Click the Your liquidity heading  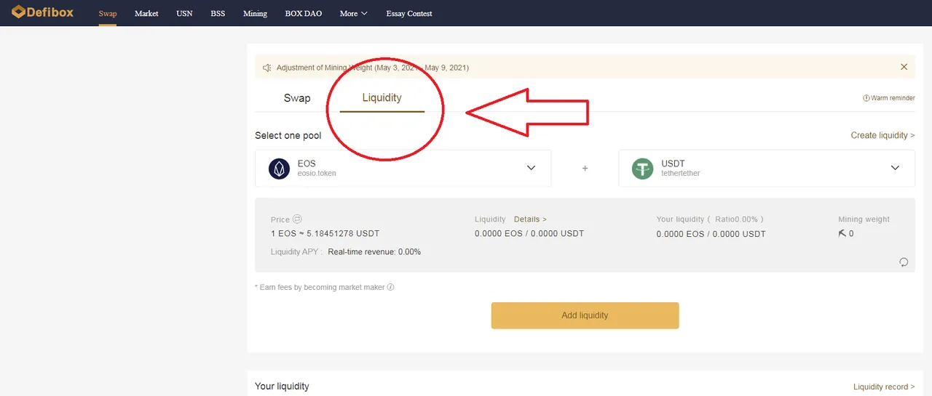coord(282,387)
